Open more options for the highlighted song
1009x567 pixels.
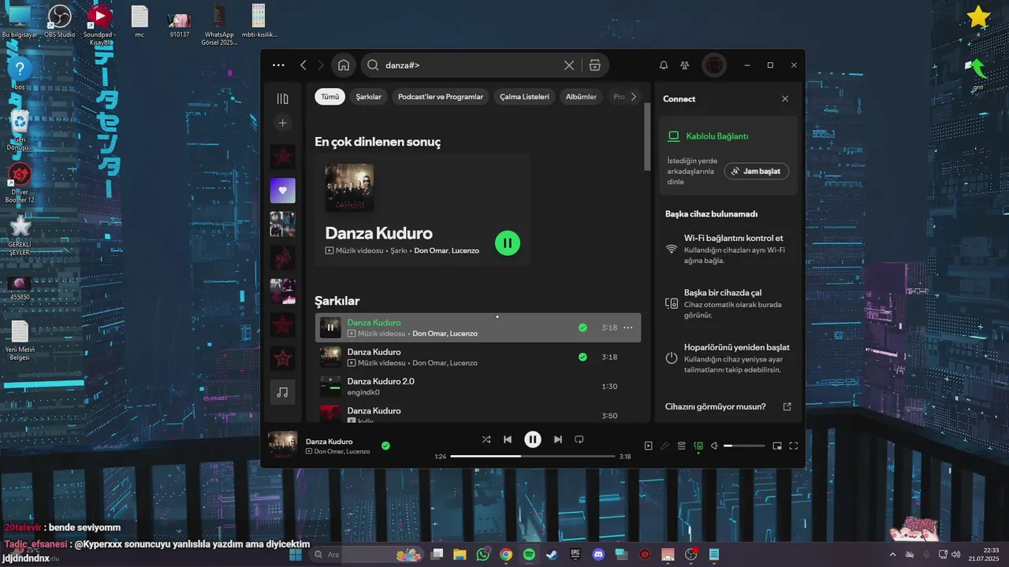[628, 328]
